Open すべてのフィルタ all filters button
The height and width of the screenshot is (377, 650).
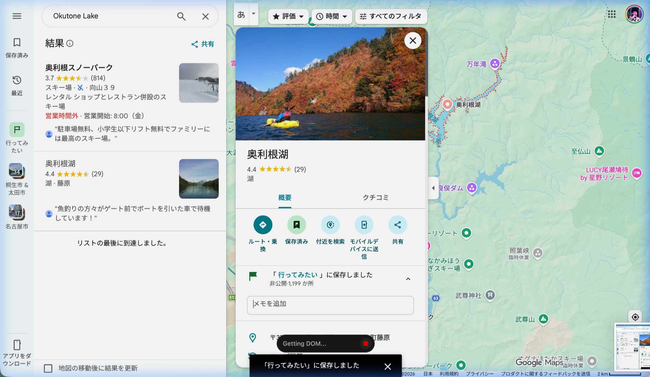[391, 16]
